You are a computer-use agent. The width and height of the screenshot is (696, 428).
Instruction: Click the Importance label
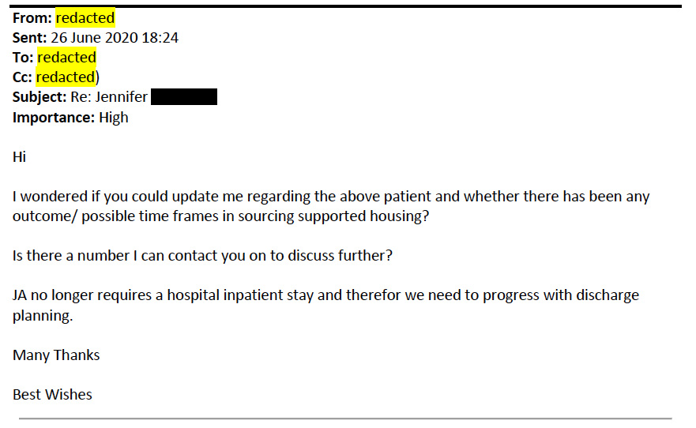[54, 118]
